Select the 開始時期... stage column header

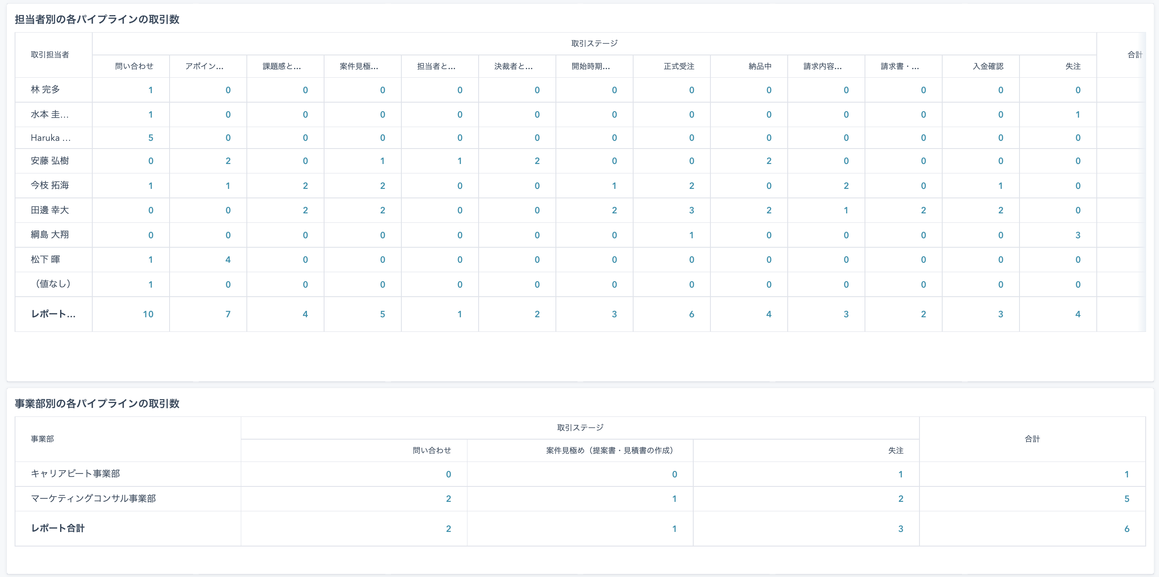pos(591,66)
